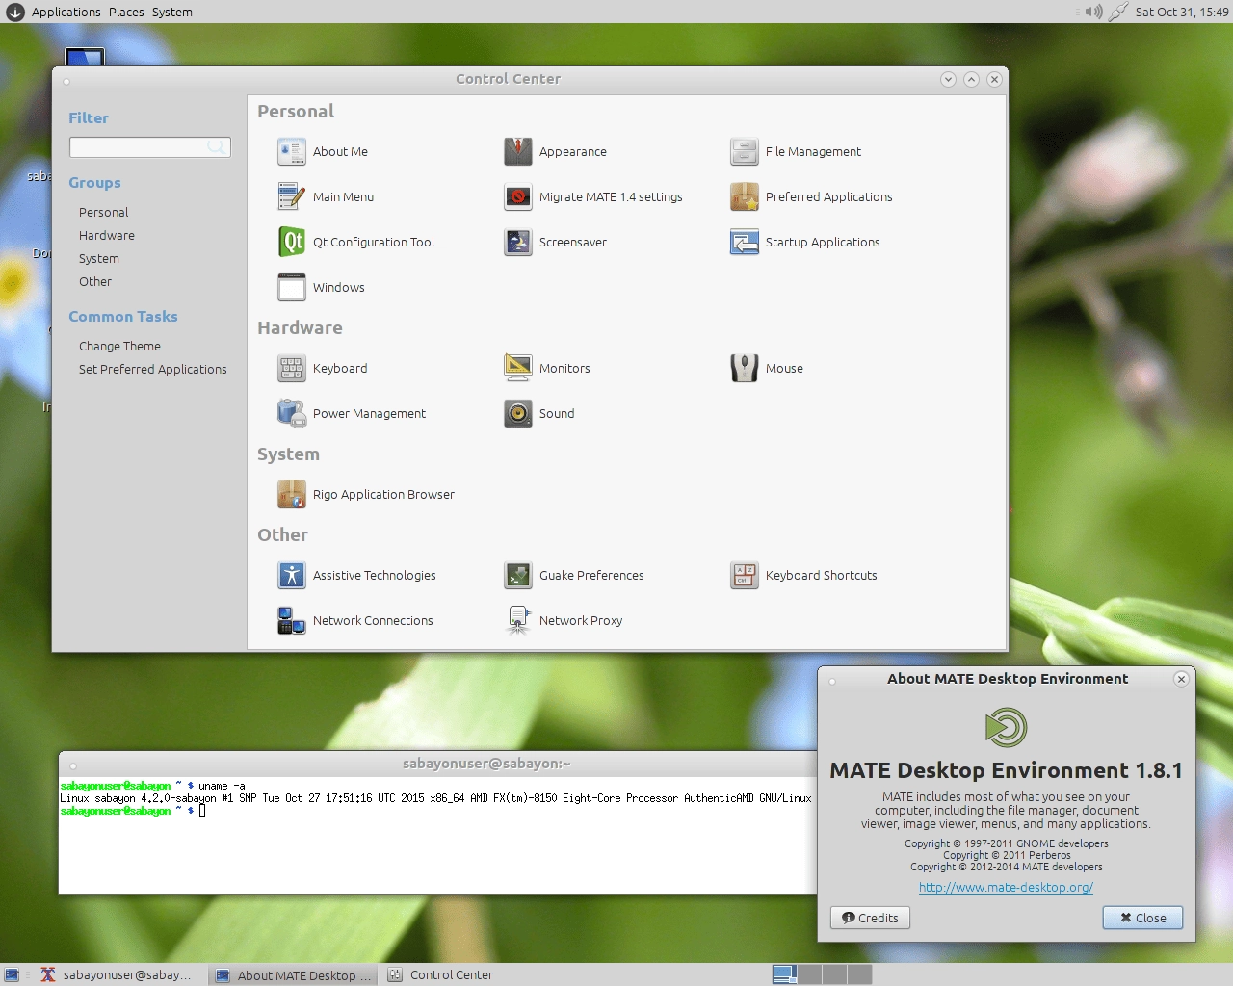Open the Places menu

click(x=126, y=12)
